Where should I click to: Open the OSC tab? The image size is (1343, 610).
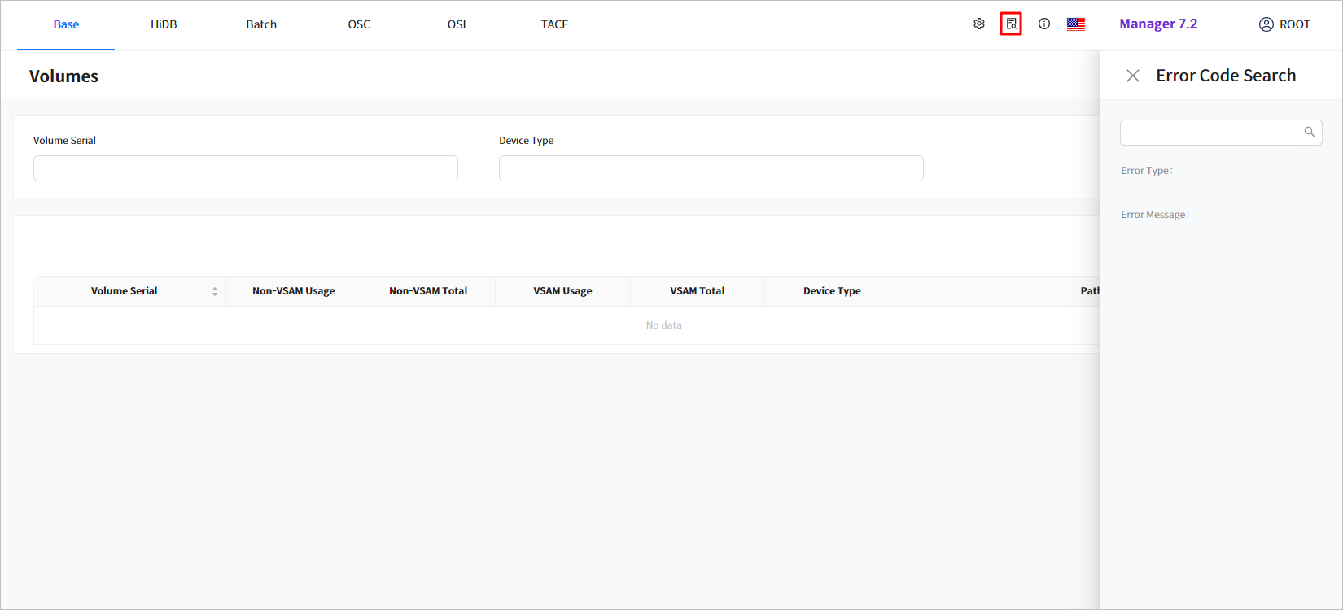point(359,24)
